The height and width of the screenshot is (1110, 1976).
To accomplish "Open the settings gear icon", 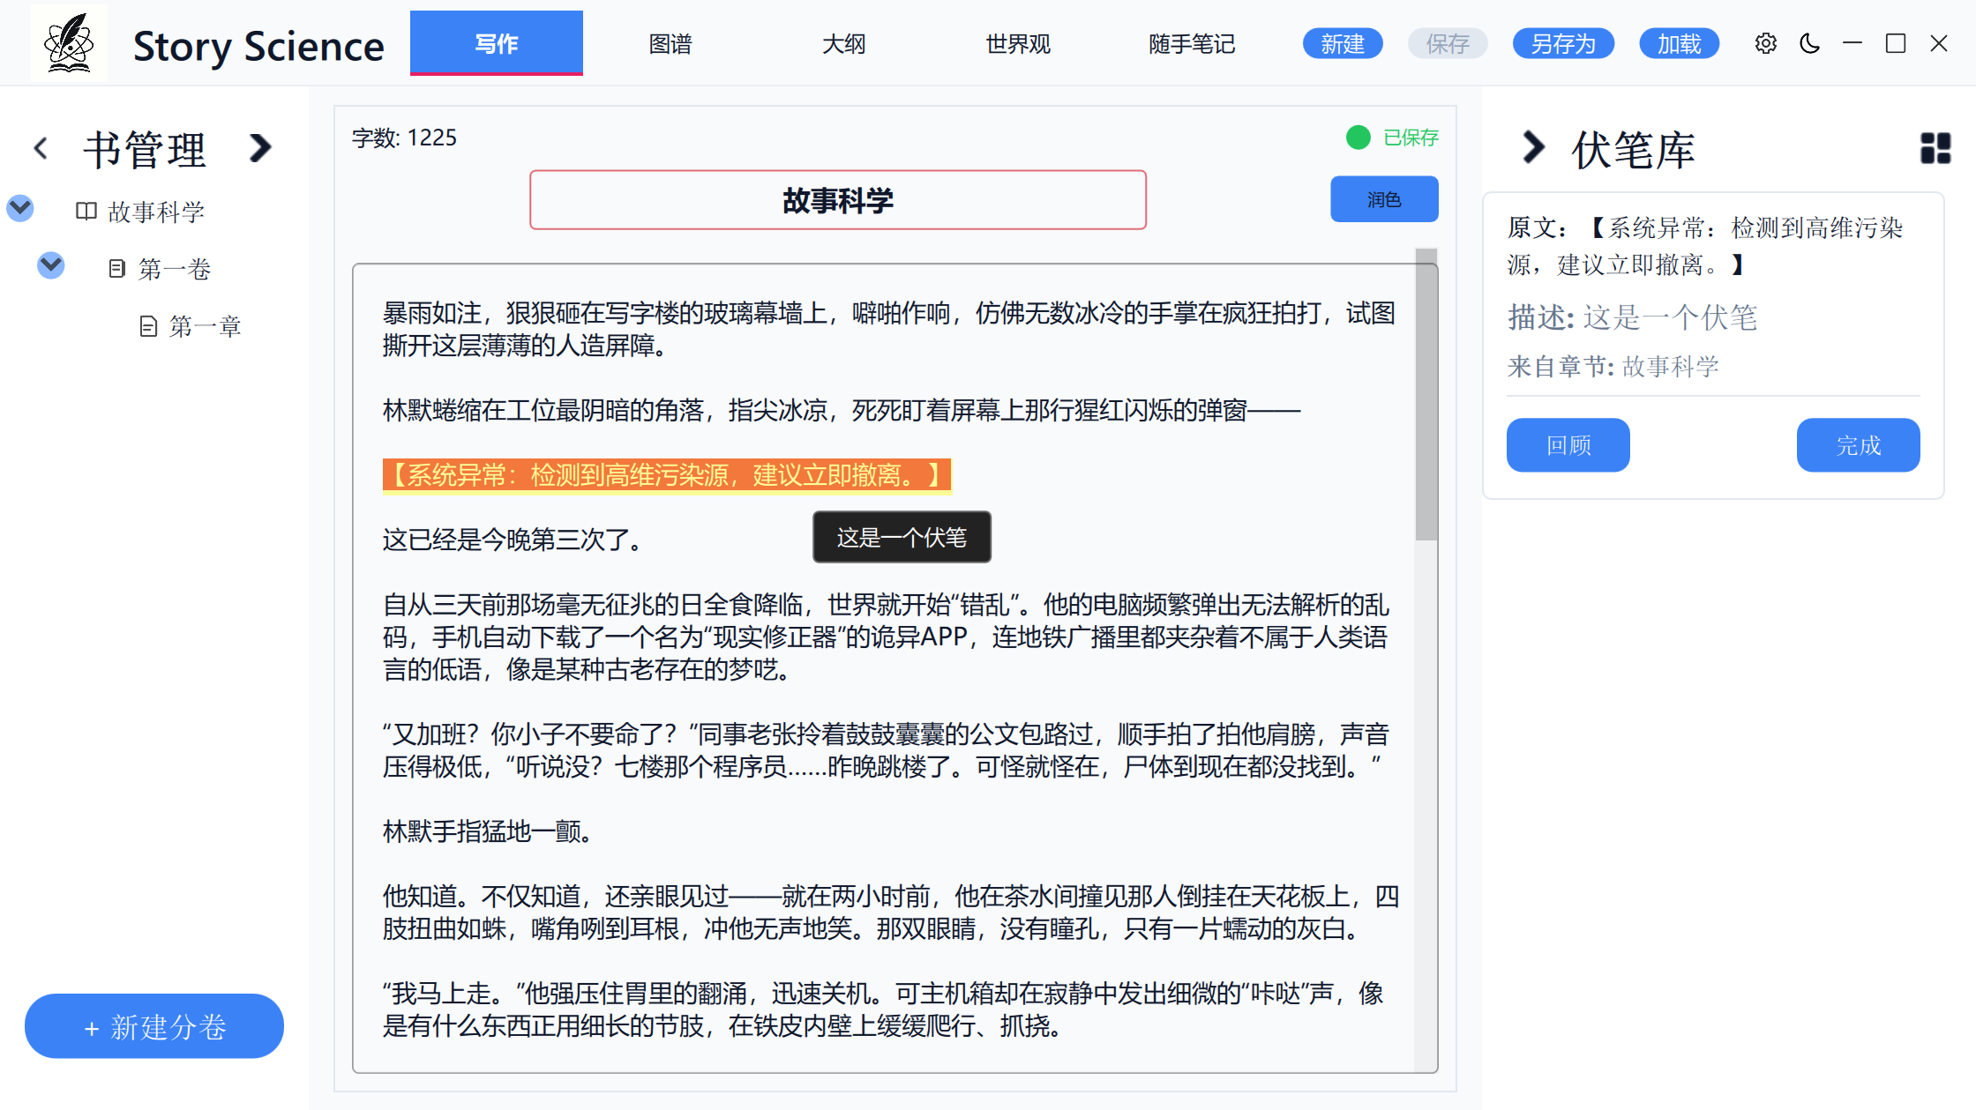I will [1765, 43].
